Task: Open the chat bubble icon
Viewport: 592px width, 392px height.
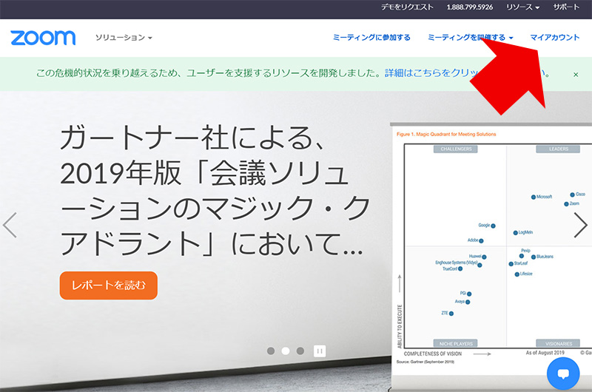Action: point(562,374)
